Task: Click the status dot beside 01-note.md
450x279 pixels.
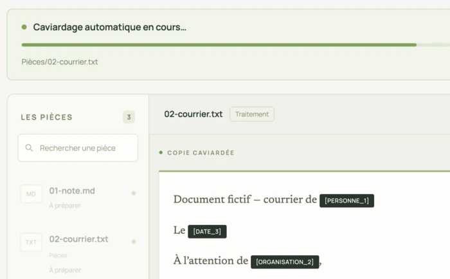Action: coord(134,193)
